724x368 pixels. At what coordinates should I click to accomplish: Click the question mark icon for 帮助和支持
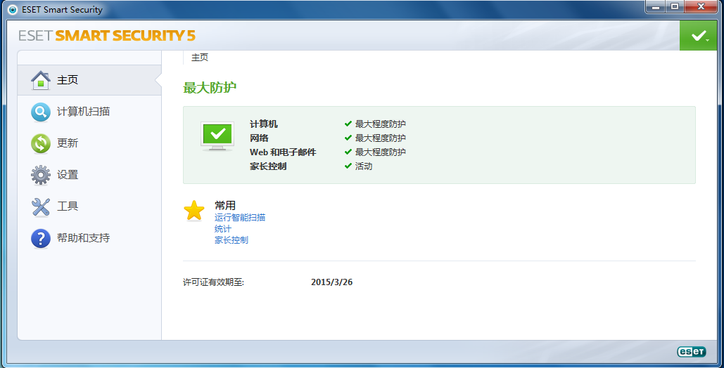41,238
